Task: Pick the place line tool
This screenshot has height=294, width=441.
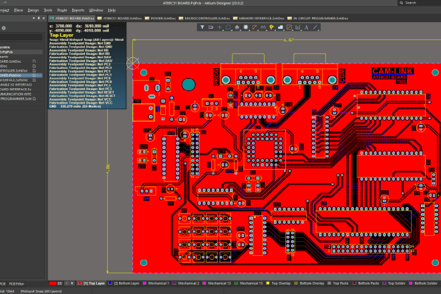Action: click(315, 27)
